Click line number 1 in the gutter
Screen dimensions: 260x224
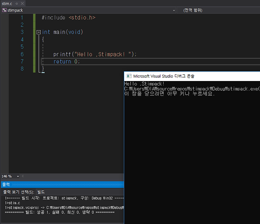[22, 18]
